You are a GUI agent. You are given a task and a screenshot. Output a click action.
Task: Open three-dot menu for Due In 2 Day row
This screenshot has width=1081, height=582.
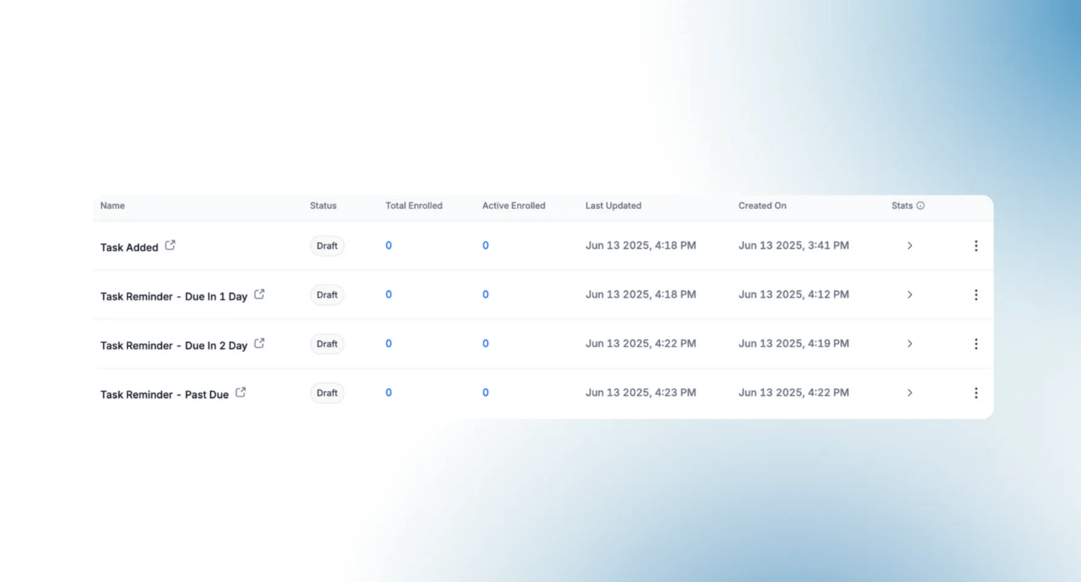point(976,344)
